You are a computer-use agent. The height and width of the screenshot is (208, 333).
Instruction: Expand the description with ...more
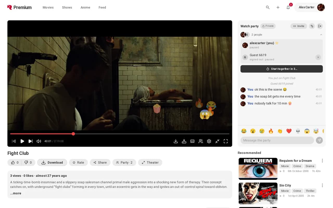pyautogui.click(x=16, y=193)
